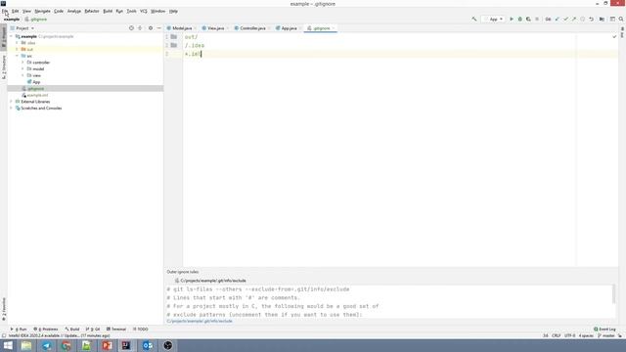Open the Help menu
This screenshot has width=626, height=352.
(173, 11)
